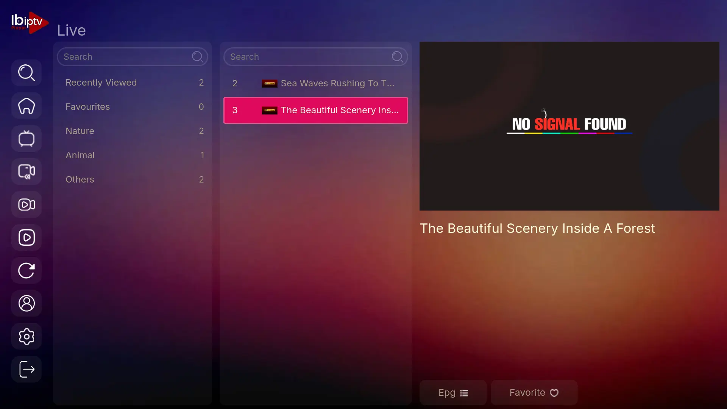Click the reload playlist icon
The height and width of the screenshot is (409, 727).
27,270
